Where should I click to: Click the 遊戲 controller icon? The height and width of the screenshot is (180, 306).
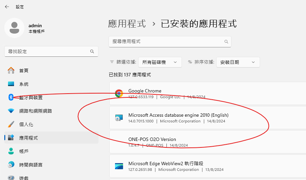pyautogui.click(x=11, y=178)
